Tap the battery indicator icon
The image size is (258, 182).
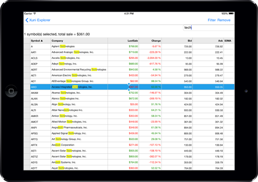tap(231, 13)
